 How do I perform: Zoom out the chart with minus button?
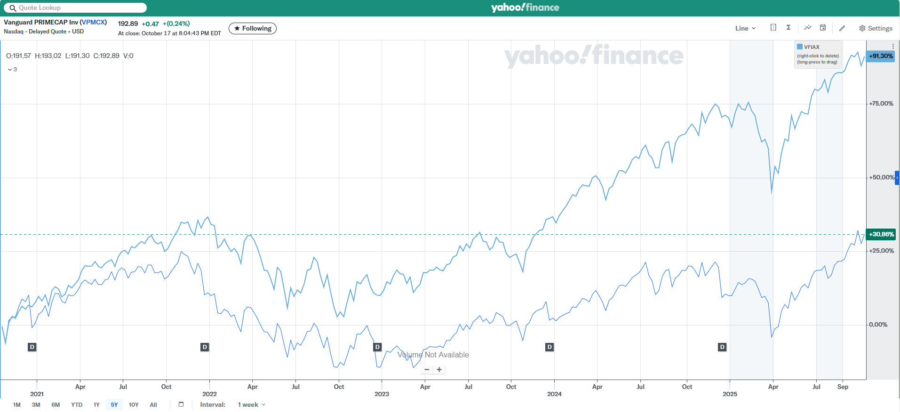(427, 370)
